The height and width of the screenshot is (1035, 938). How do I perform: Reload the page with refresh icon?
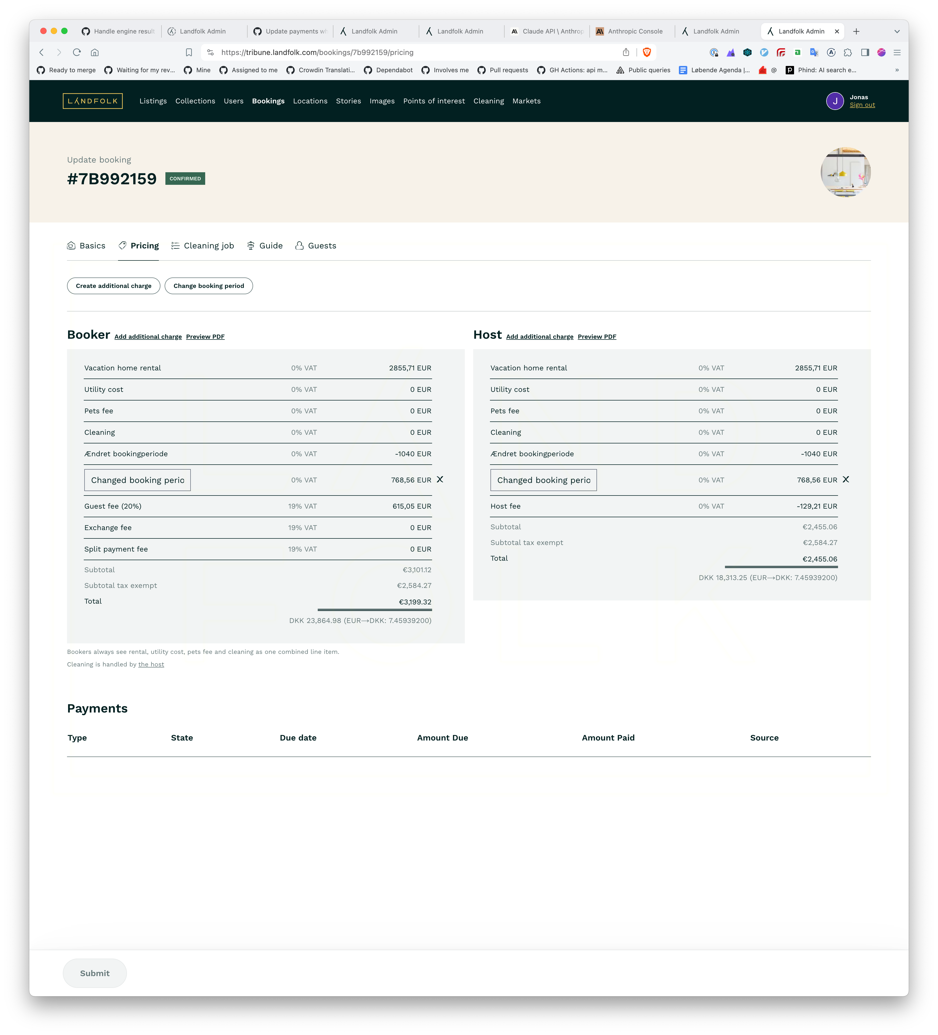coord(77,52)
